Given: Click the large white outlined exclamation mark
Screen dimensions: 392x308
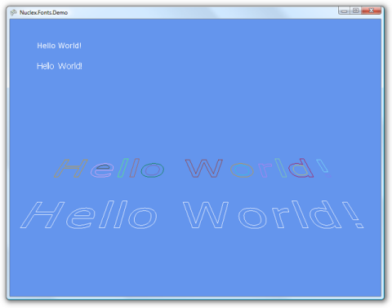Looking at the screenshot, I should click(x=353, y=214).
